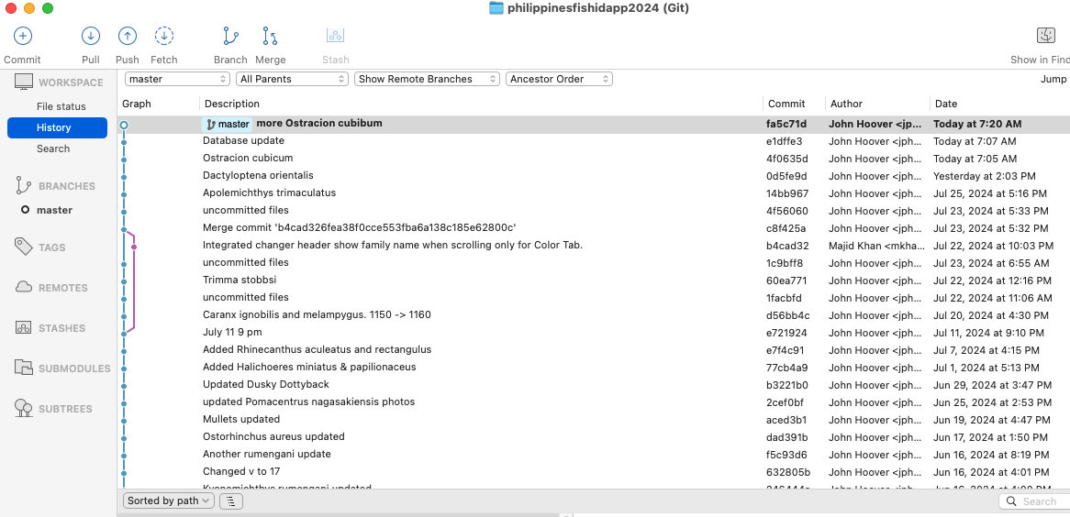Select 'updated Pomacentrus nagasakiensis photos' commit

[x=594, y=402]
